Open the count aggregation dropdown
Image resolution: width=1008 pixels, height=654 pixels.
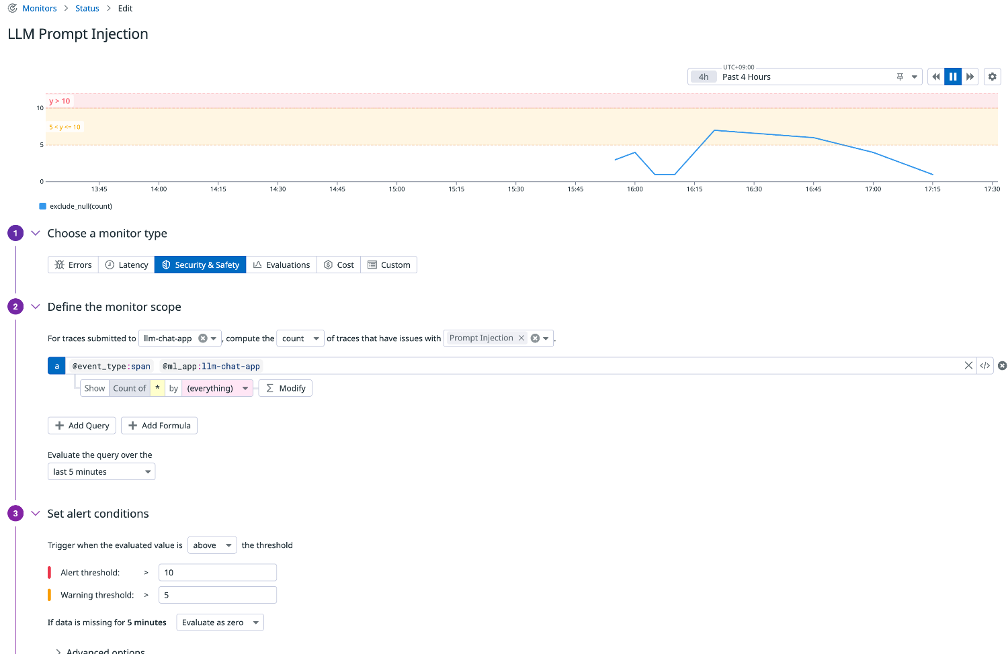point(300,338)
